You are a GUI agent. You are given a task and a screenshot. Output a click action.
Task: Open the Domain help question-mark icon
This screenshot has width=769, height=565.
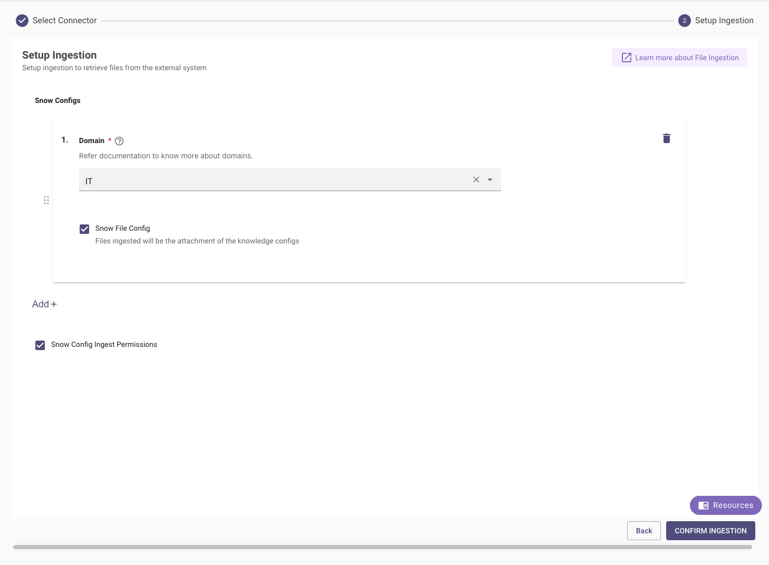pos(119,141)
